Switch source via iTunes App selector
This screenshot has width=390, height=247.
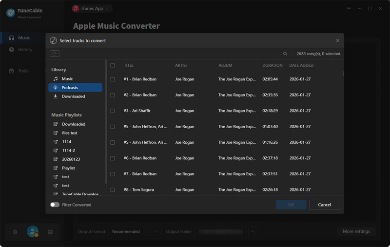pos(92,9)
